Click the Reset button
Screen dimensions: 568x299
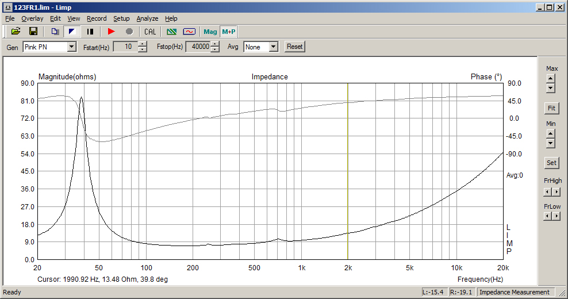[x=294, y=47]
